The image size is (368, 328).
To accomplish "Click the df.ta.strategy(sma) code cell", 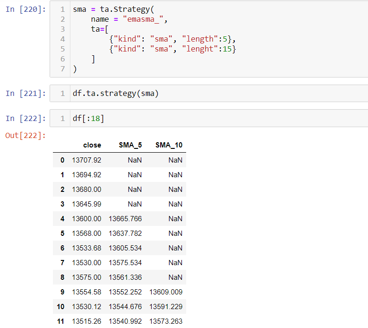I will (209, 94).
